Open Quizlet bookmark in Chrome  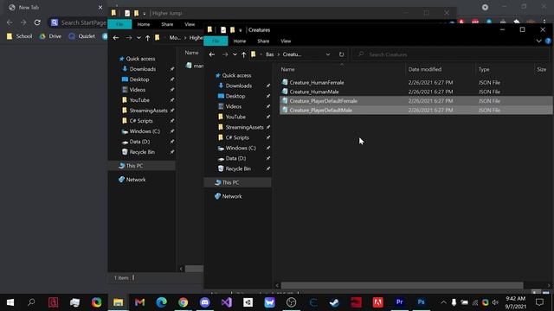pos(82,36)
